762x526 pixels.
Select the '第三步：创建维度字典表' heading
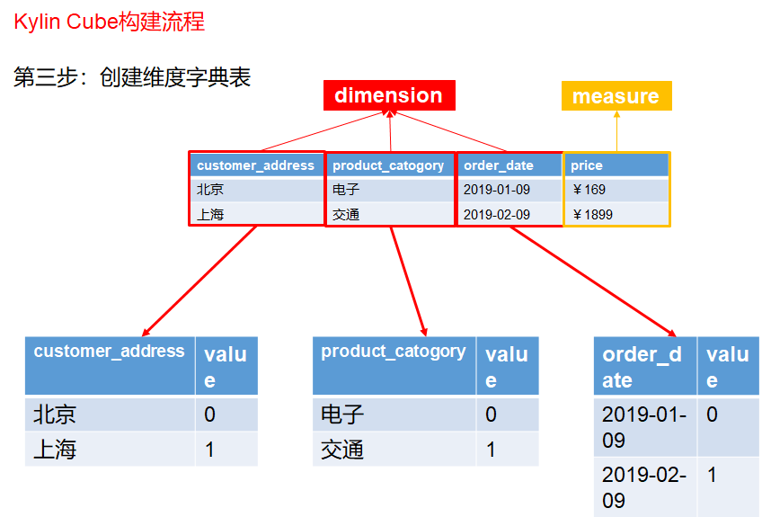[132, 77]
